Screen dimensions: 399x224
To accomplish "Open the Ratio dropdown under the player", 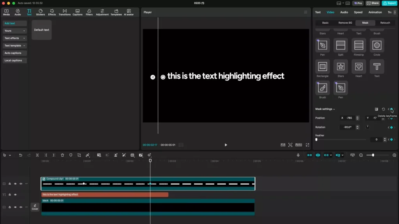I will click(298, 145).
